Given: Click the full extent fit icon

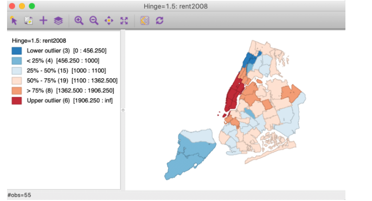Looking at the screenshot, I should [x=124, y=21].
